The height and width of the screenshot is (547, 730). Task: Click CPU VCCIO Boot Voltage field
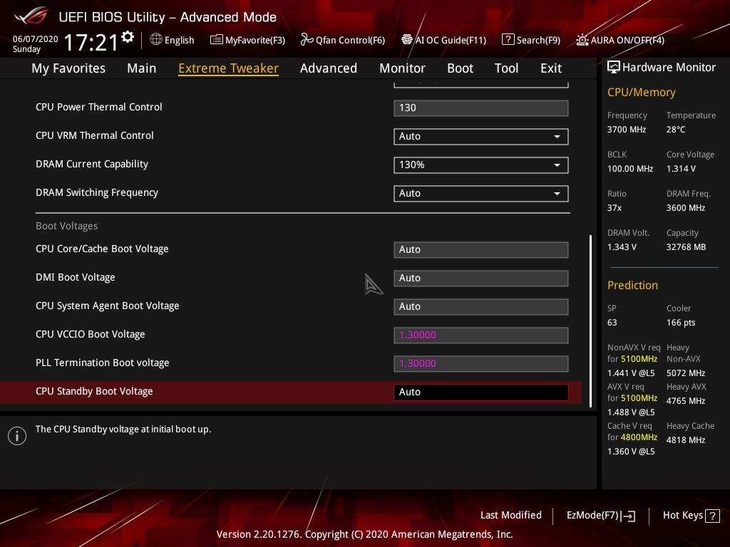point(481,335)
